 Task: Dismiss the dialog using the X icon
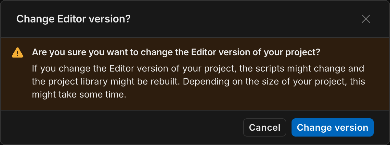tap(366, 19)
